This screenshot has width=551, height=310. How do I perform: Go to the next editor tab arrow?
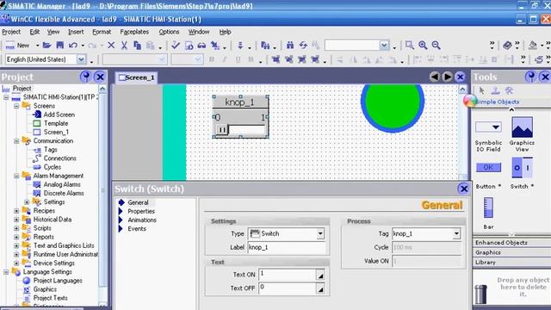pos(447,77)
